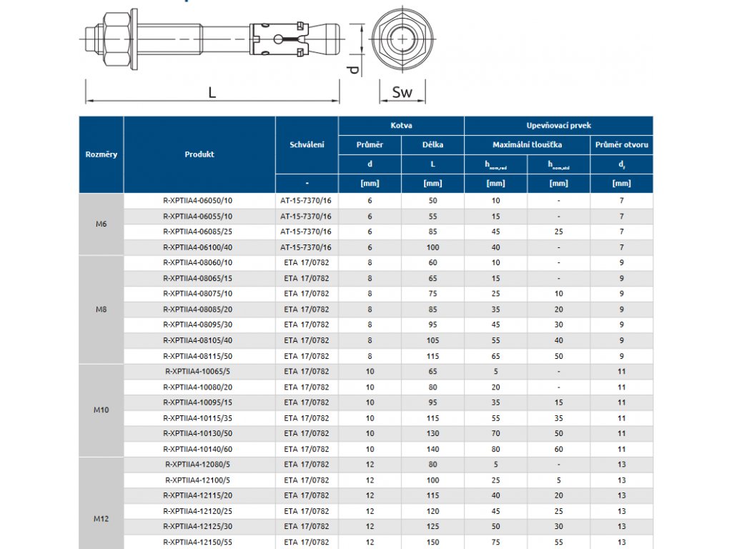This screenshot has height=549, width=732.
Task: Click the M12 size group cell
Action: point(101,519)
